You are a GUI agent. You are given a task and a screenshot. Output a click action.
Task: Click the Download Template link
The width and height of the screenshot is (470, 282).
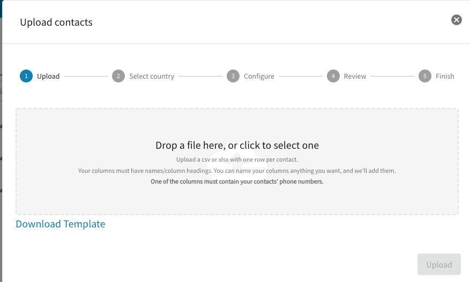[61, 224]
